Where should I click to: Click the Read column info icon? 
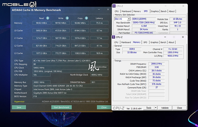(x=48, y=18)
